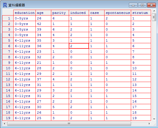The width and height of the screenshot is (158, 128).
Task: Select induced cell in row 11
Action: point(79,74)
